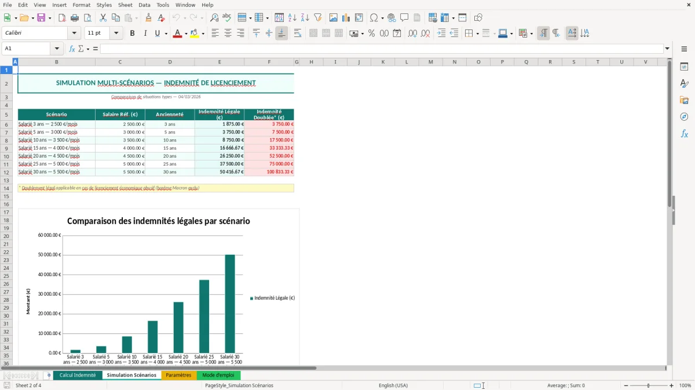Screen dimensions: 695x390
Task: Open Font Size dropdown arrow
Action: (x=116, y=34)
